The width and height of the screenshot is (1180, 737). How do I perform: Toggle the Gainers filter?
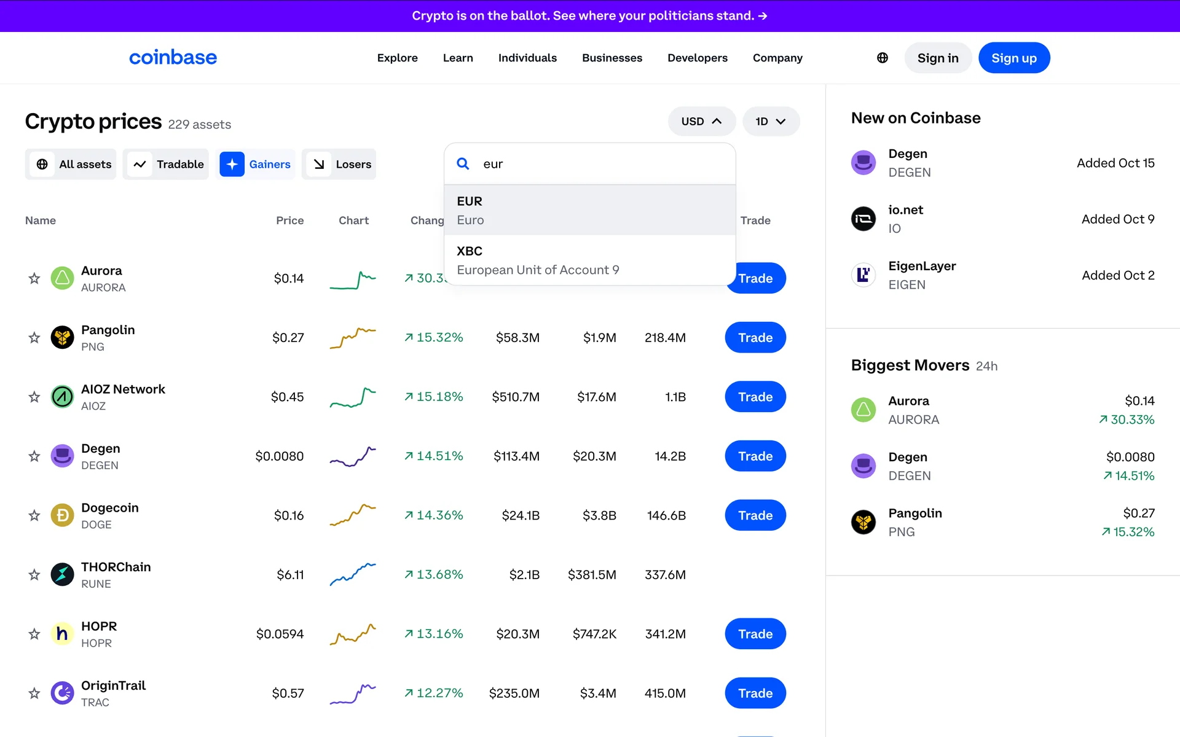click(257, 164)
